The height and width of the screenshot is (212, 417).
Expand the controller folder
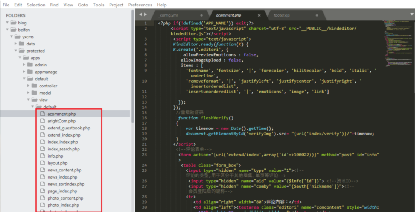(29, 86)
